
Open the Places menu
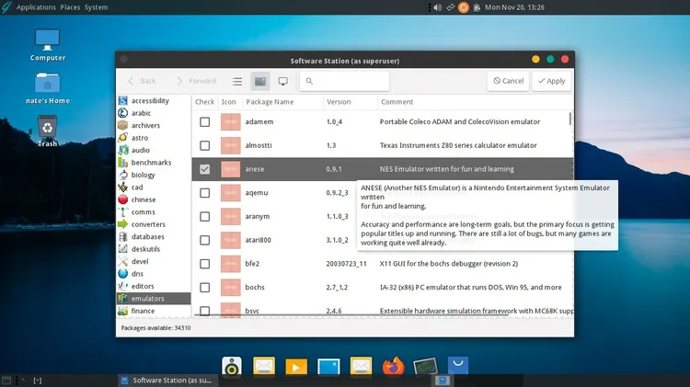pyautogui.click(x=70, y=7)
